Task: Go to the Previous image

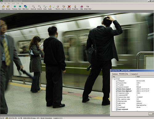Action: coord(15,7)
